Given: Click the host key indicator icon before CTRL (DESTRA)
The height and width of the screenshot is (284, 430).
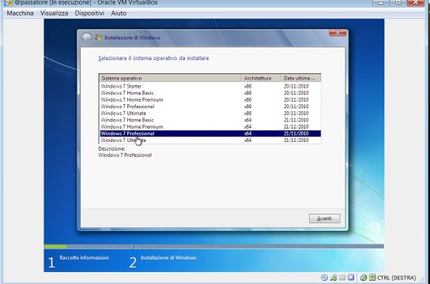Looking at the screenshot, I should tap(372, 278).
